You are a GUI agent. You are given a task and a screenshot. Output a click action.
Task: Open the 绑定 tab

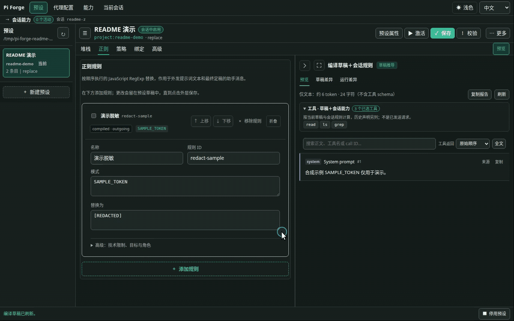tap(139, 49)
